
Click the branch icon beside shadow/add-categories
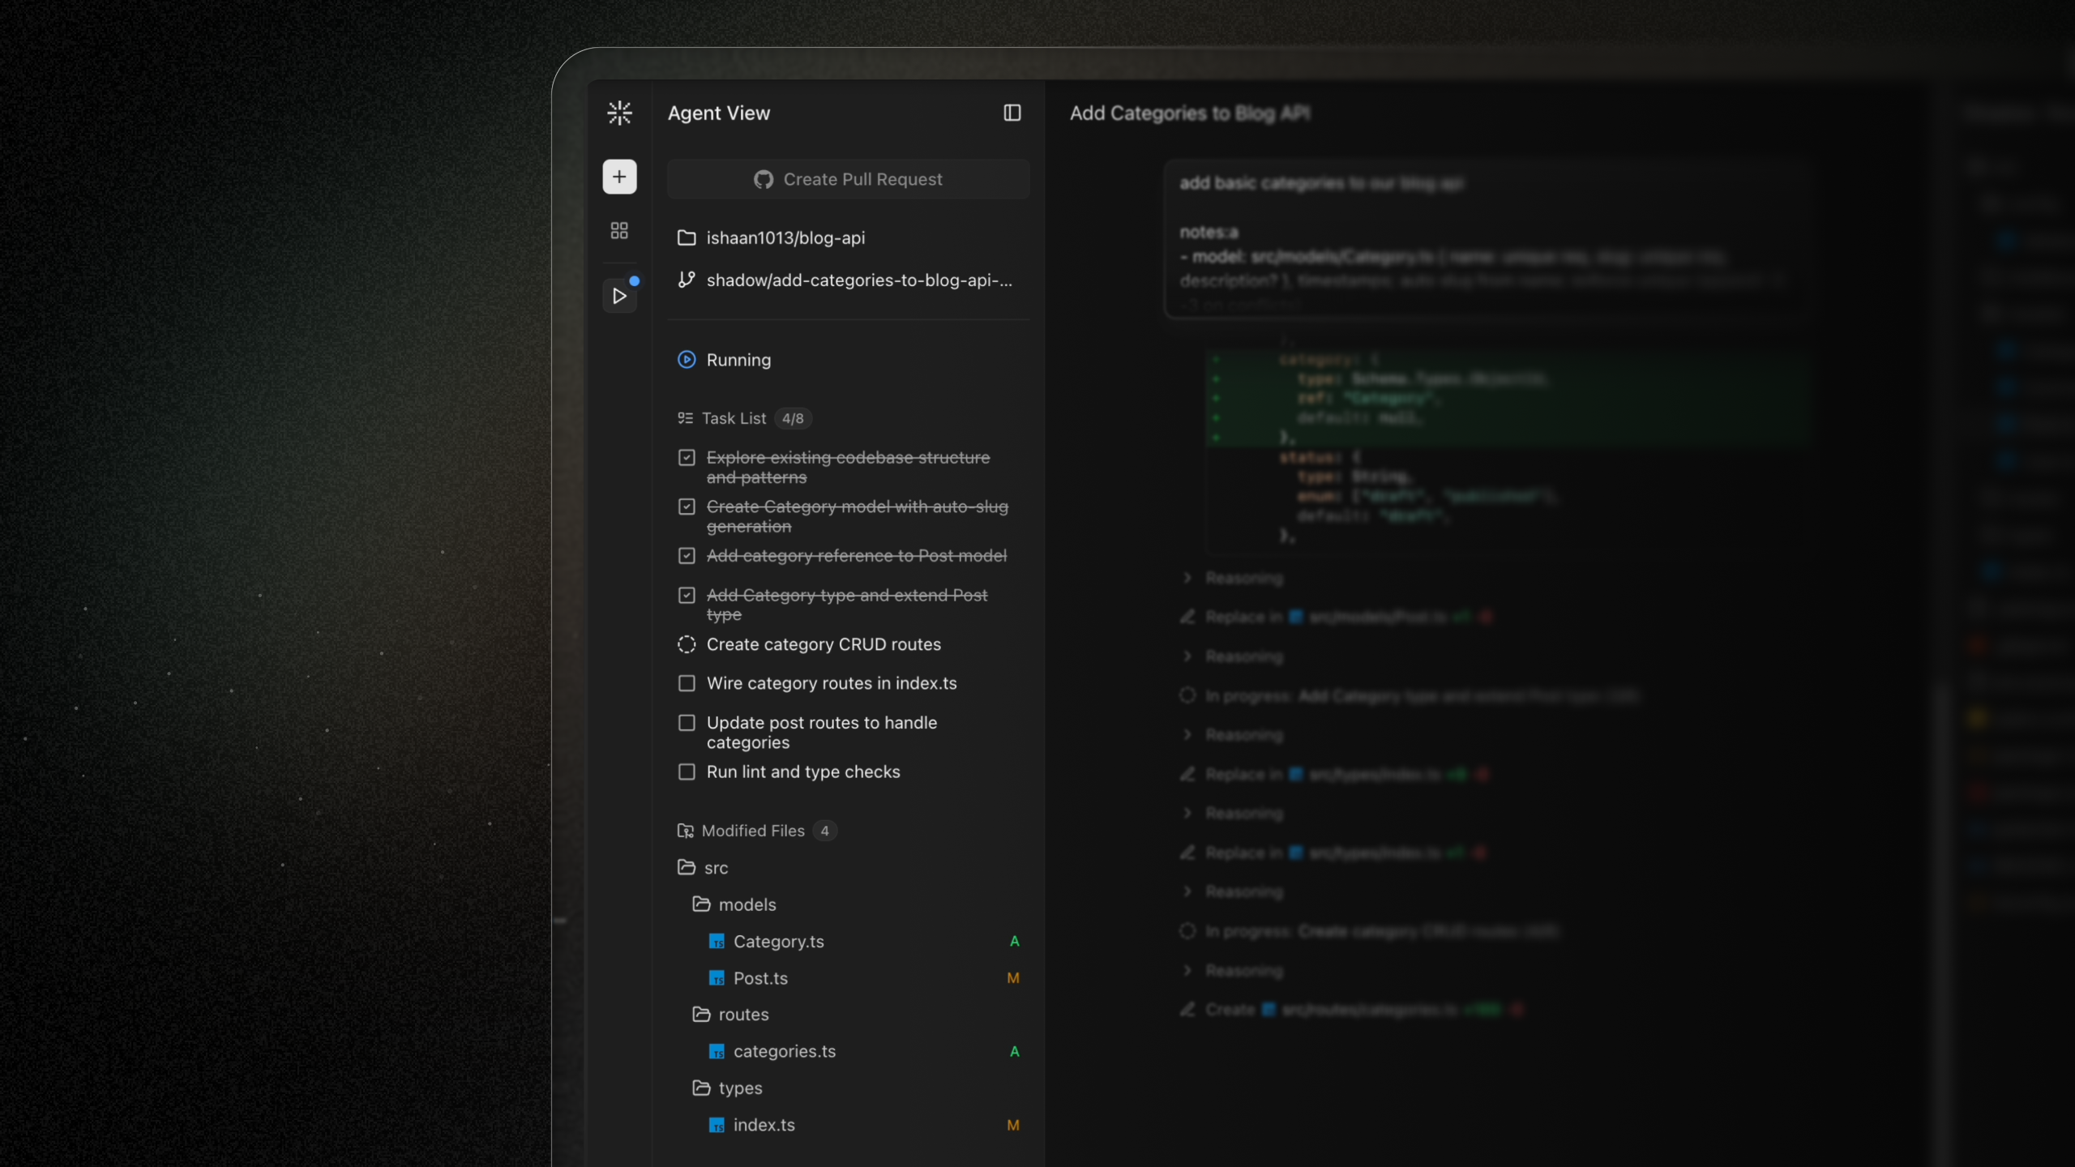coord(687,280)
